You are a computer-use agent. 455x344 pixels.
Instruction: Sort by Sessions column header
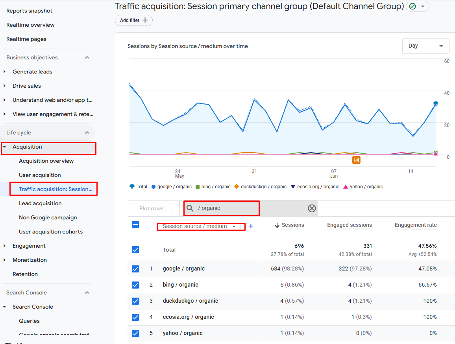[x=293, y=225]
